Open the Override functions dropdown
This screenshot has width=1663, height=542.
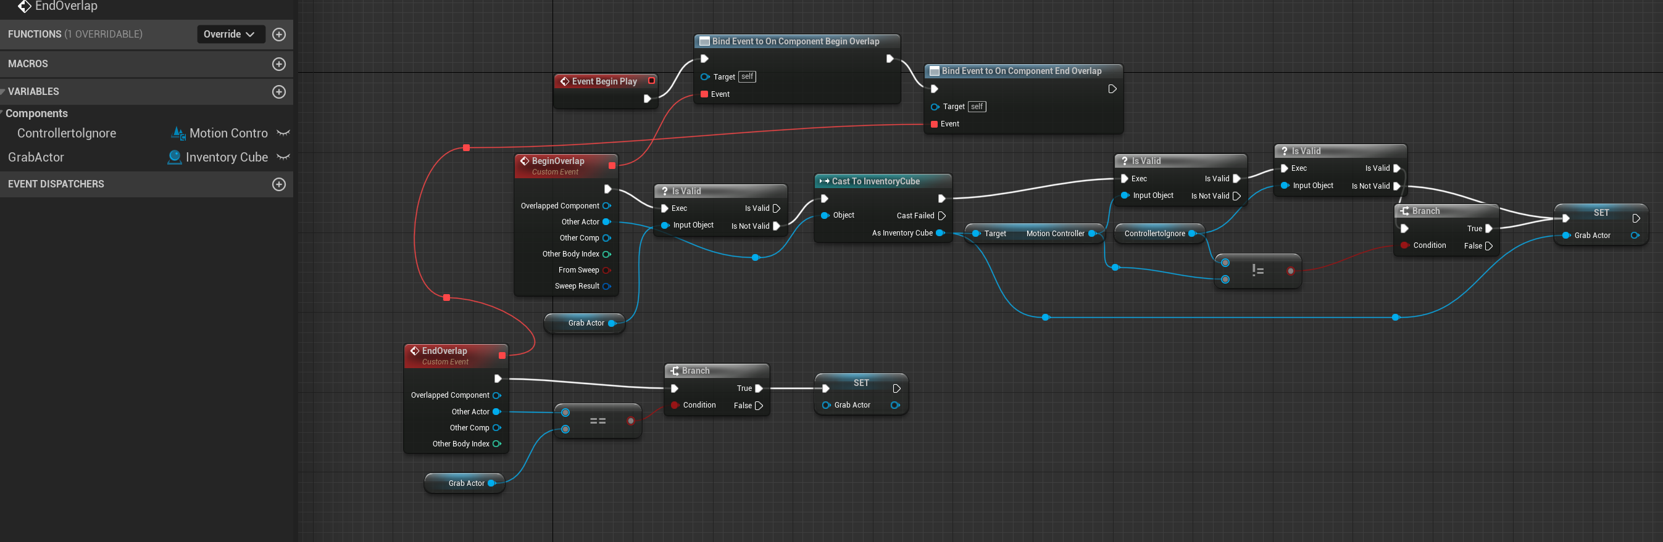230,34
